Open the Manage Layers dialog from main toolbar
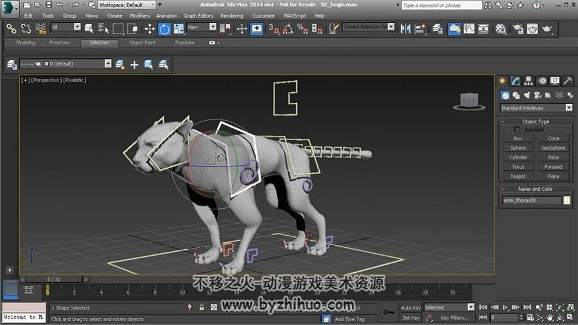Viewport: 578px width, 325px height. pyautogui.click(x=437, y=28)
